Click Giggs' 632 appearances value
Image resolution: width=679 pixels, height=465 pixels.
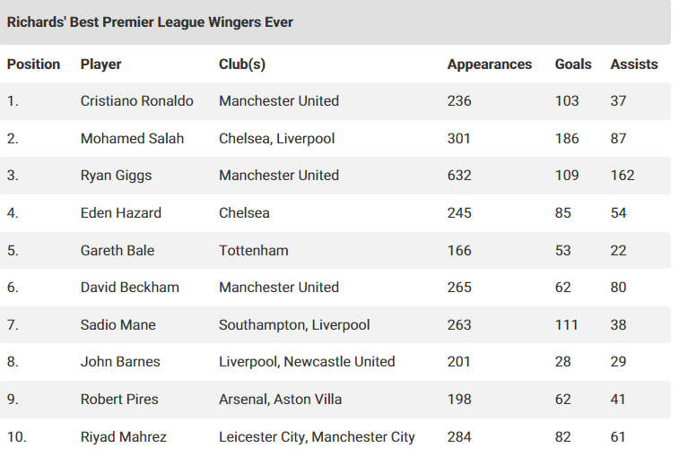coord(459,176)
